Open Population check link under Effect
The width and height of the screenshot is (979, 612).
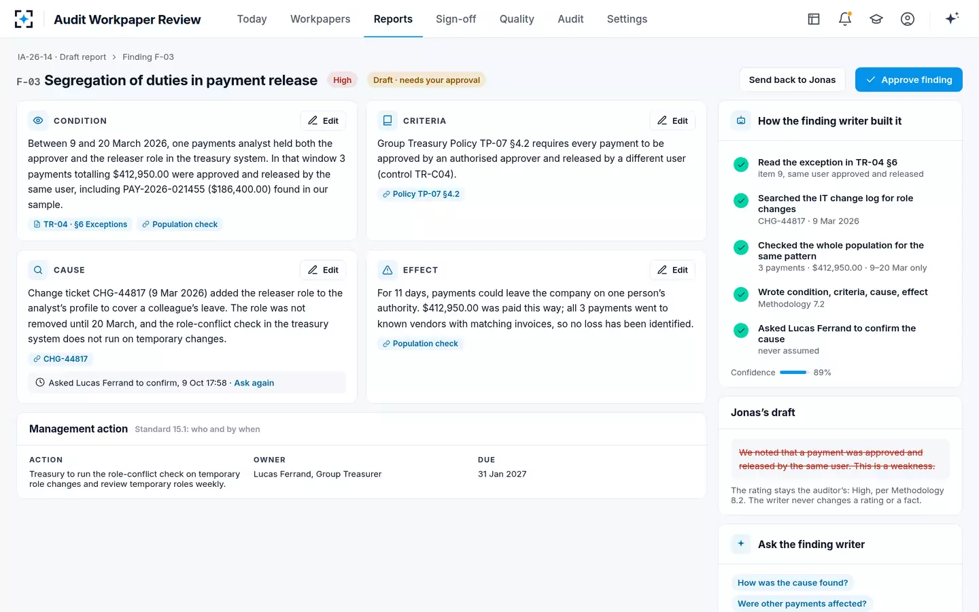420,343
